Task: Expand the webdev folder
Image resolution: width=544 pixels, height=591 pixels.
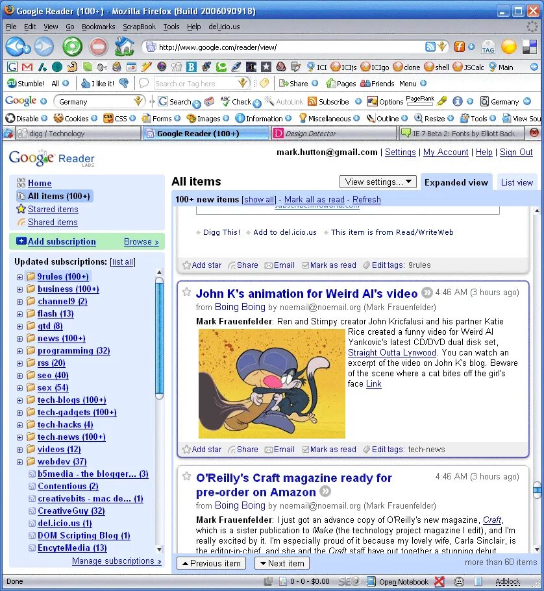Action: (x=19, y=462)
